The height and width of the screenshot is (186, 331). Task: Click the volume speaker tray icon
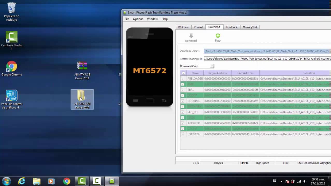[305, 181]
